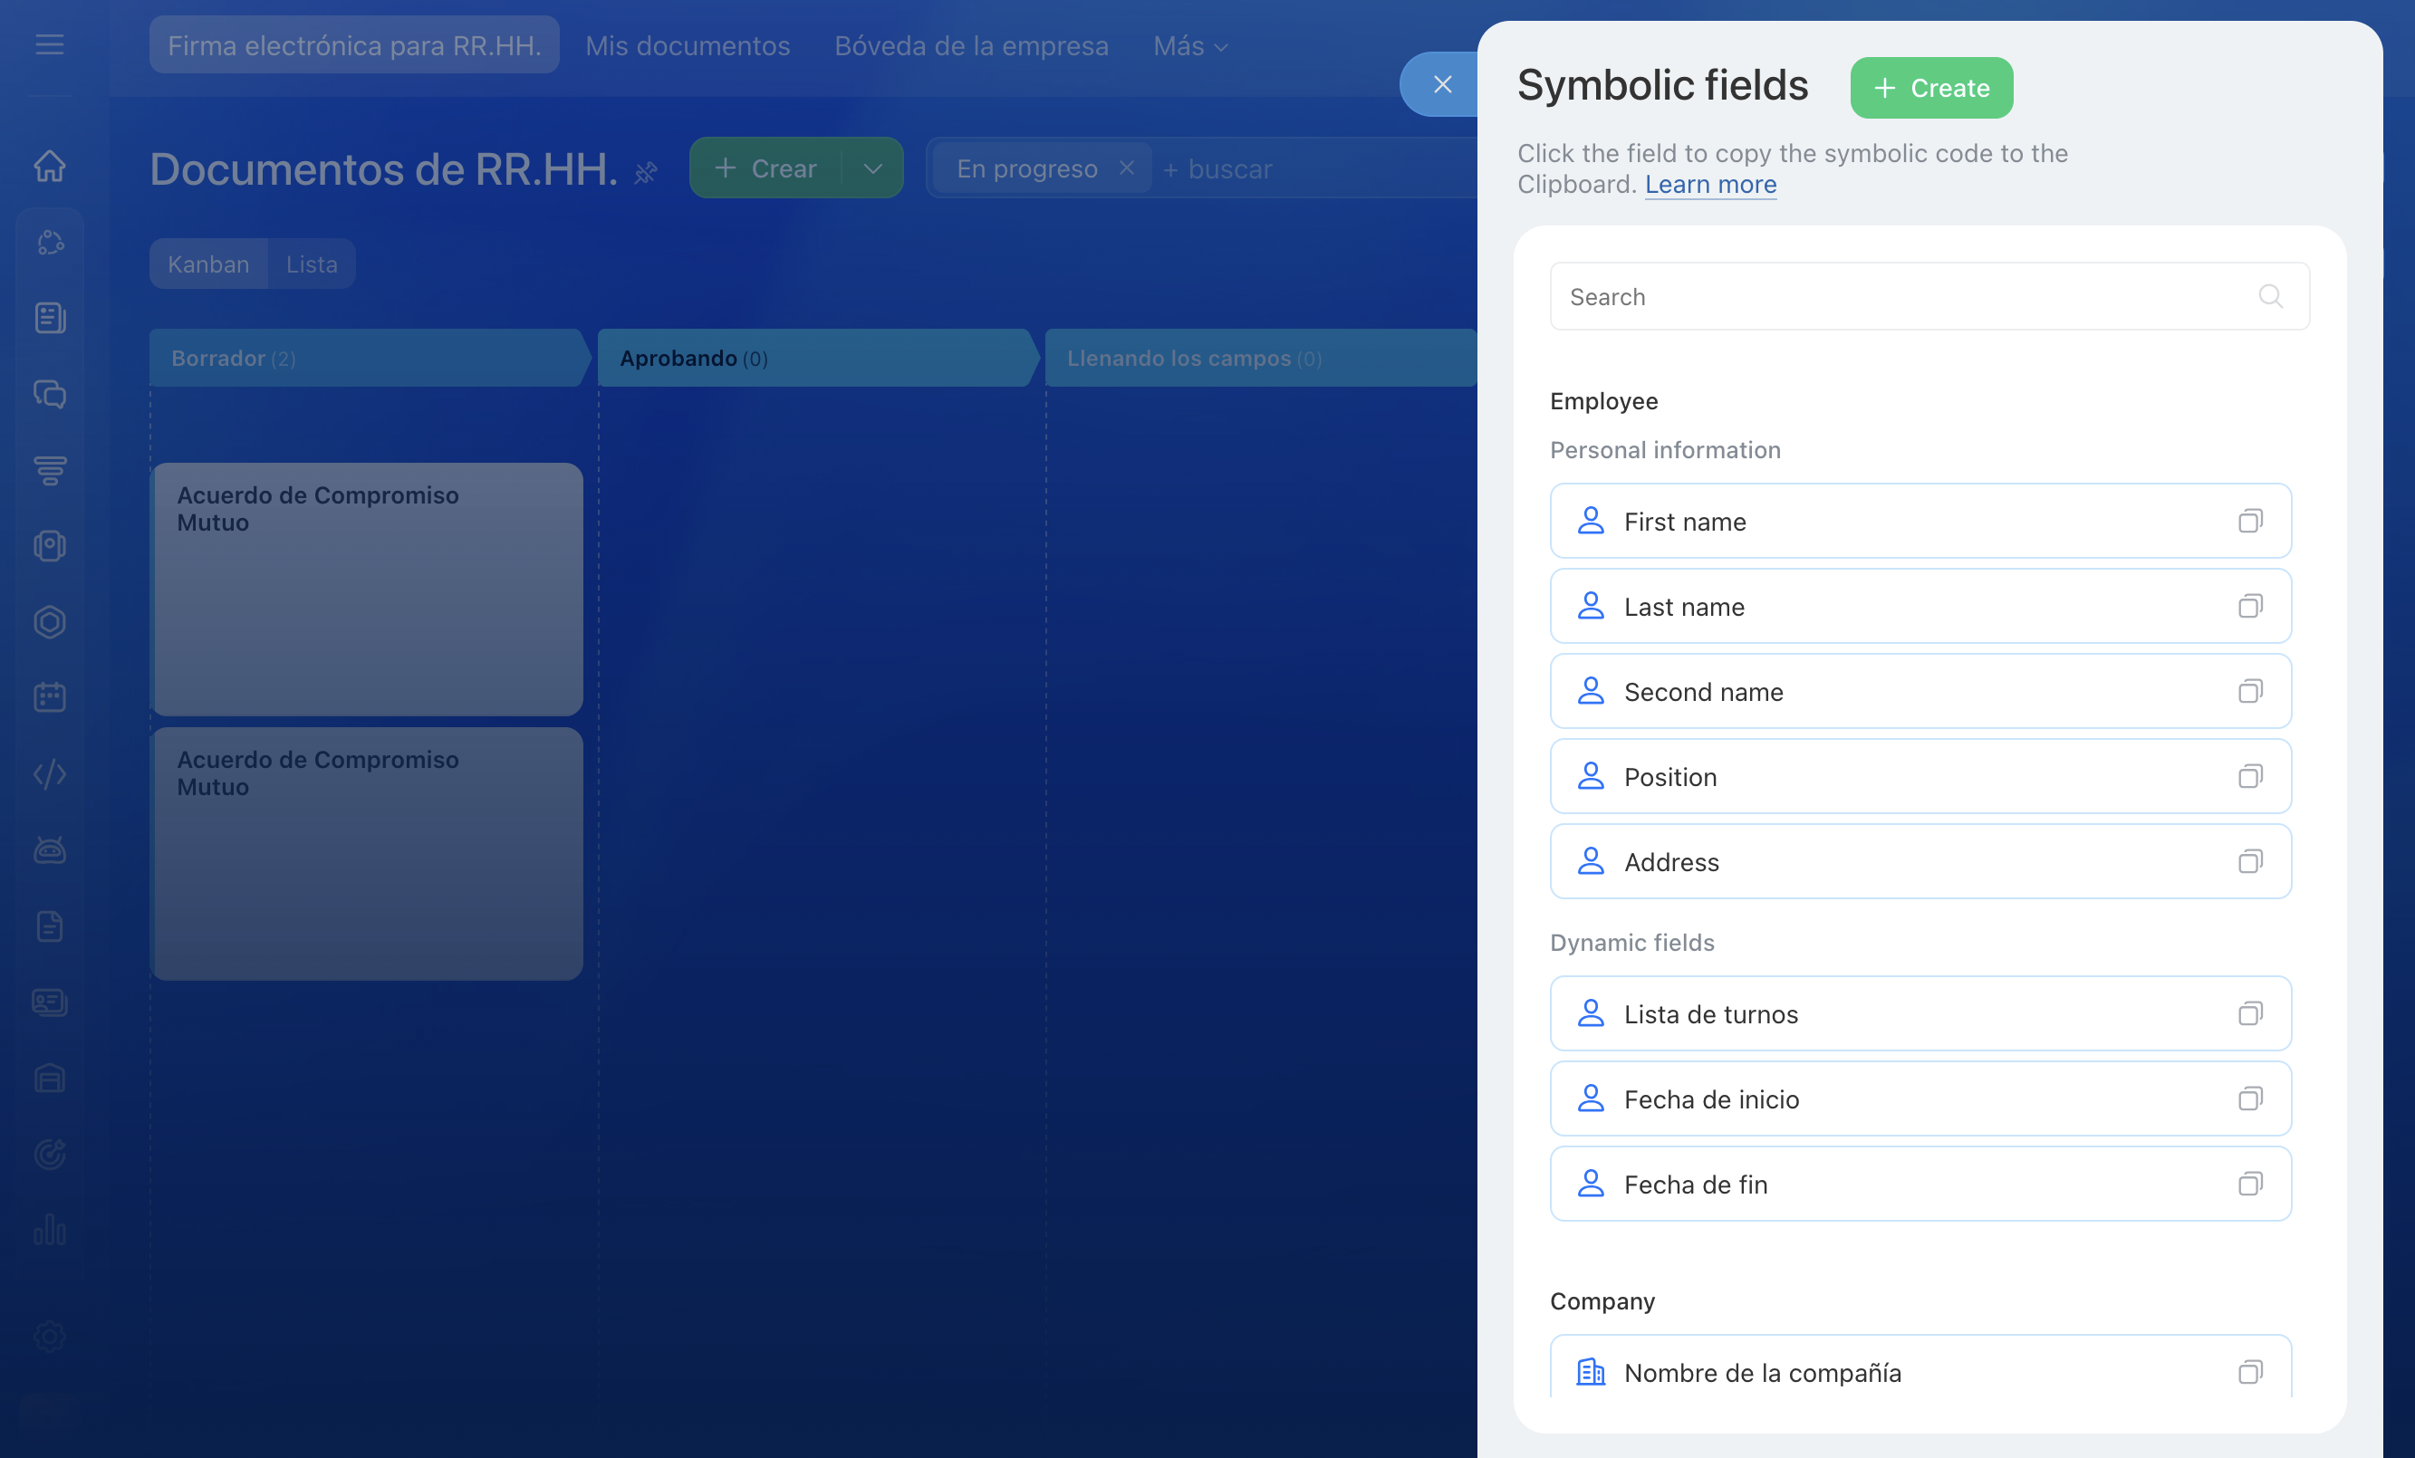Viewport: 2415px width, 1458px height.
Task: Open the bar chart sidebar icon
Action: [50, 1230]
